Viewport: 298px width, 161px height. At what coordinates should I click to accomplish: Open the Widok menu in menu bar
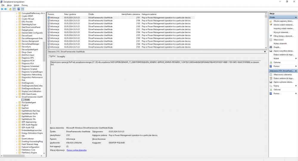tap(17, 5)
